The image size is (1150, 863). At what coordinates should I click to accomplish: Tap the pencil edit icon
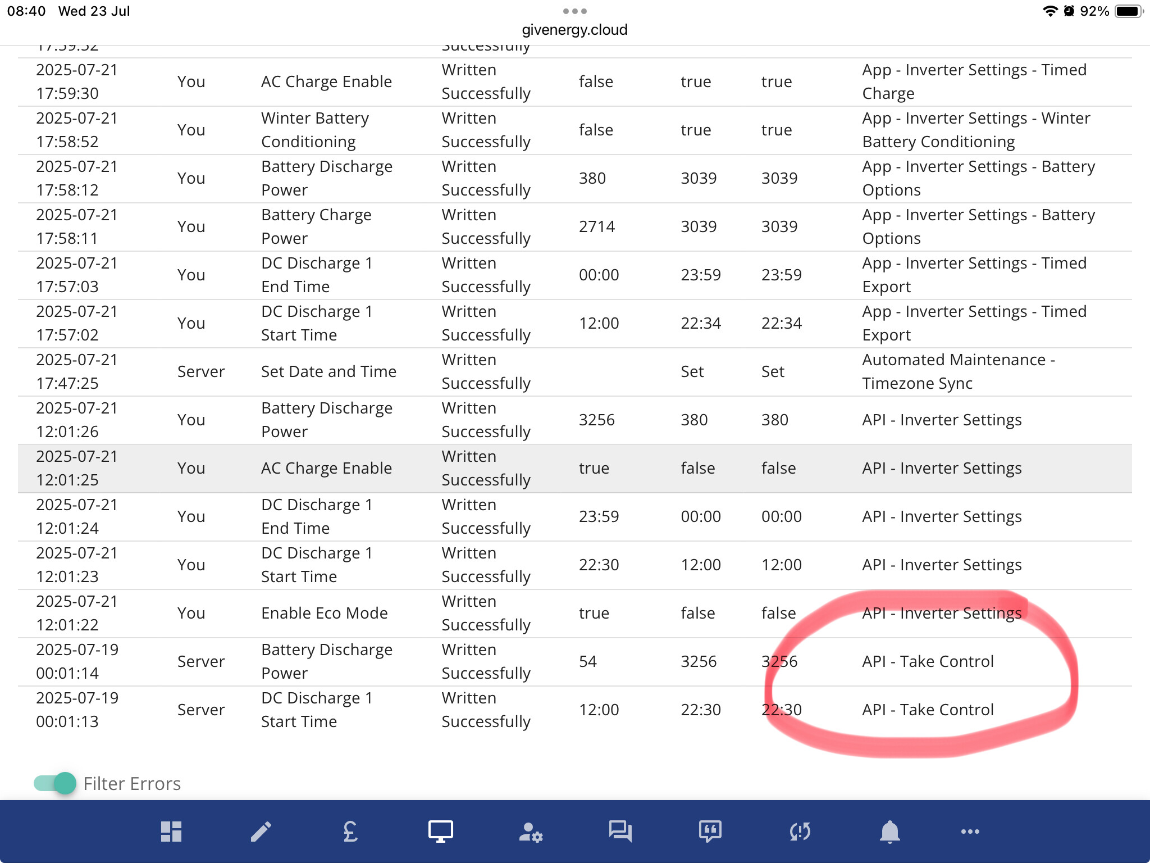(x=261, y=832)
